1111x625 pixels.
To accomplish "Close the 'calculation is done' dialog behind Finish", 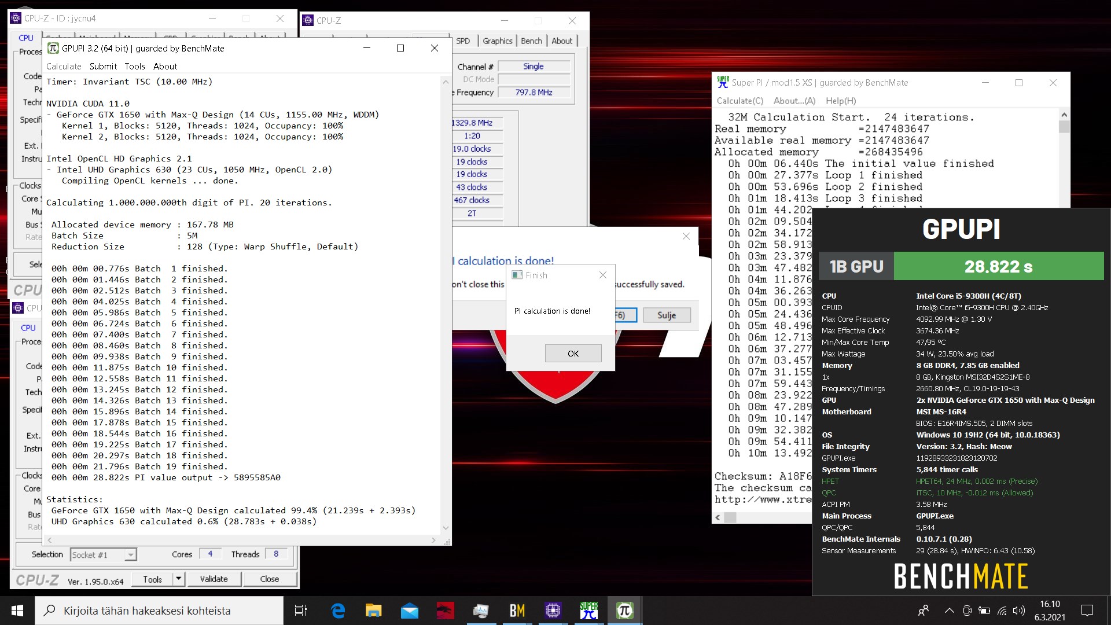I will point(686,236).
